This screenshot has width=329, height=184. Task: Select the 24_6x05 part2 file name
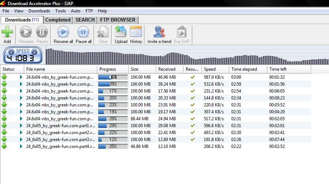point(61,132)
